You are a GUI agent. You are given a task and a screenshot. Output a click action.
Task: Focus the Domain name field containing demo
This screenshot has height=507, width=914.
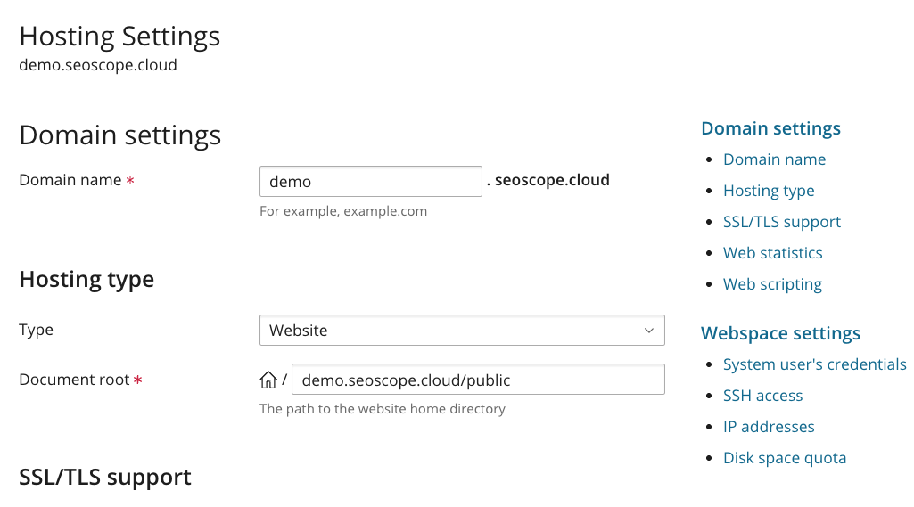coord(371,181)
